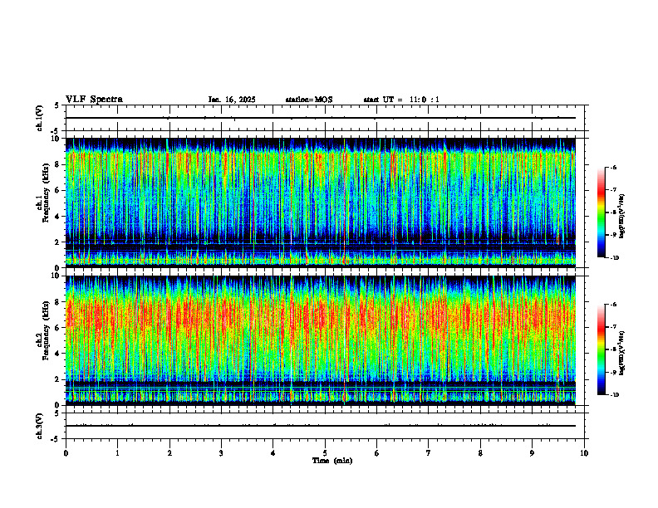Click time axis tick label "0"
Screen dimensions: 658x508
pyautogui.click(x=66, y=453)
